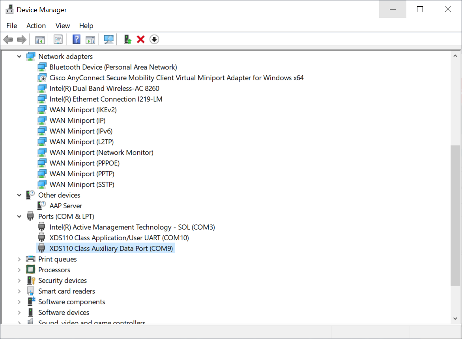Viewport: 462px width, 339px height.
Task: Click the Print queues printer icon
Action: (x=31, y=259)
